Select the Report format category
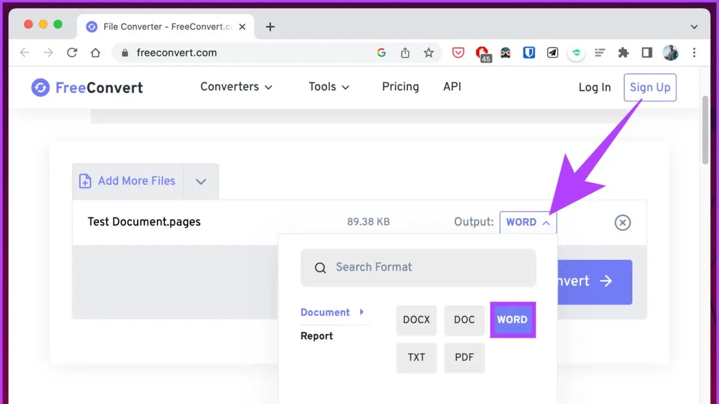Screen dimensions: 719x404 point(316,336)
